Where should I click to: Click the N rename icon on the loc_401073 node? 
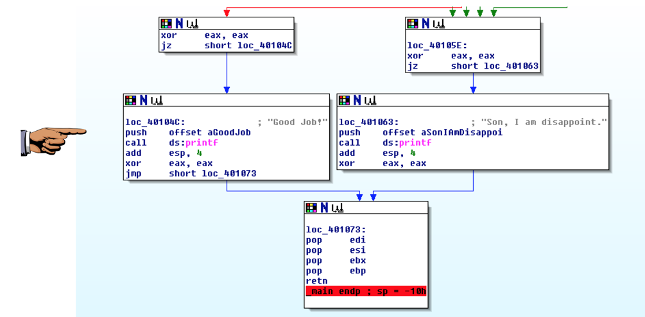(x=325, y=208)
